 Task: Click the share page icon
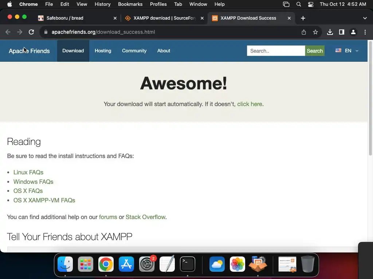(304, 32)
